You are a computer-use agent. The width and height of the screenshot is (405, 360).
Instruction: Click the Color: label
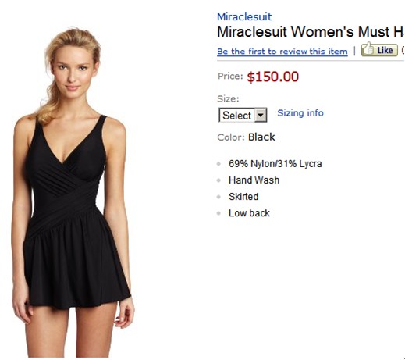(x=231, y=137)
